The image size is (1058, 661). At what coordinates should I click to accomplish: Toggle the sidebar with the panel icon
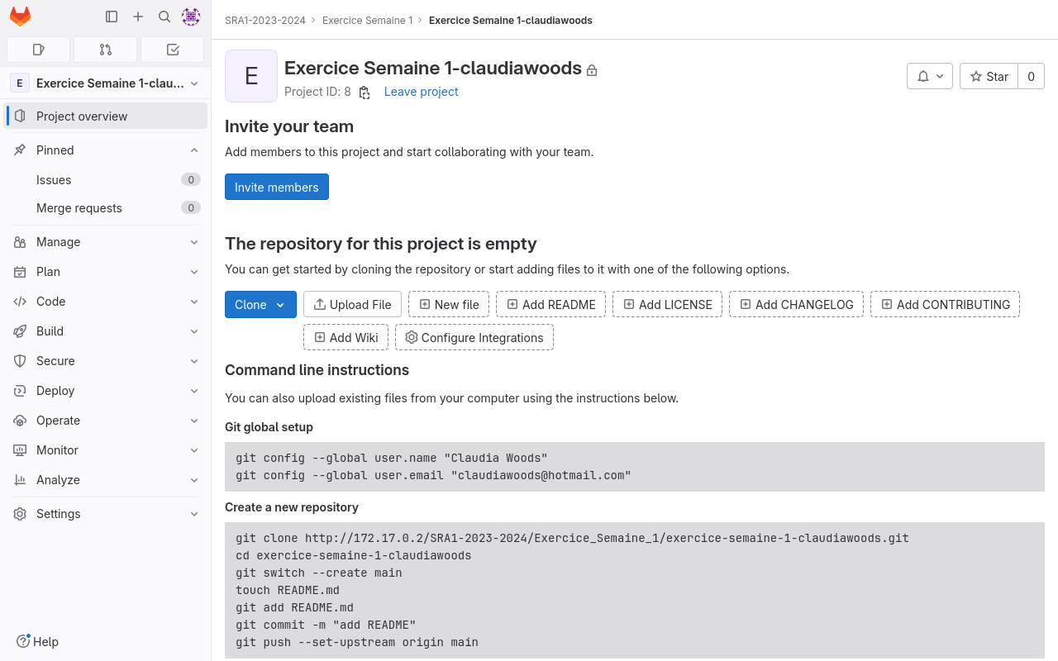[x=112, y=17]
